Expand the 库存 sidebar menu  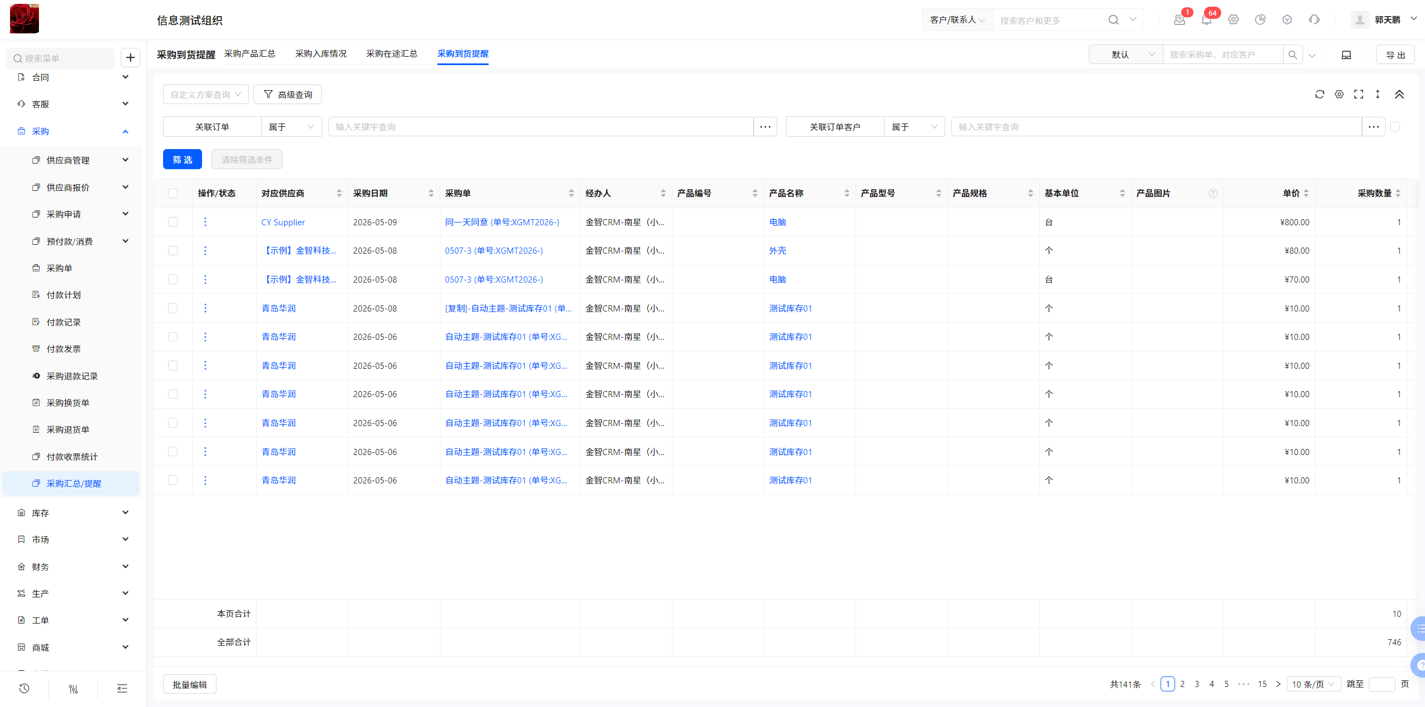(72, 513)
